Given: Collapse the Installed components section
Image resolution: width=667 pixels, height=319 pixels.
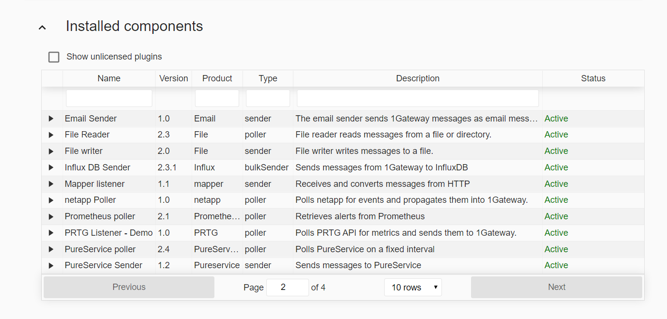Looking at the screenshot, I should [x=43, y=28].
